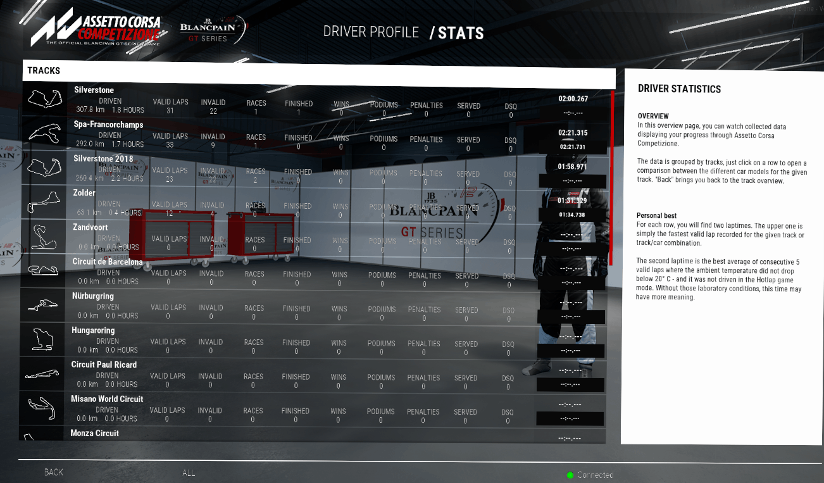Click the 2.2 HOURS value for Silverstone 2018

coord(127,179)
